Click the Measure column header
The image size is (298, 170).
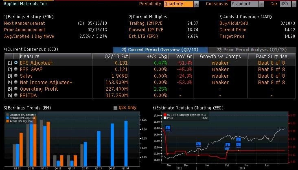tap(56, 57)
